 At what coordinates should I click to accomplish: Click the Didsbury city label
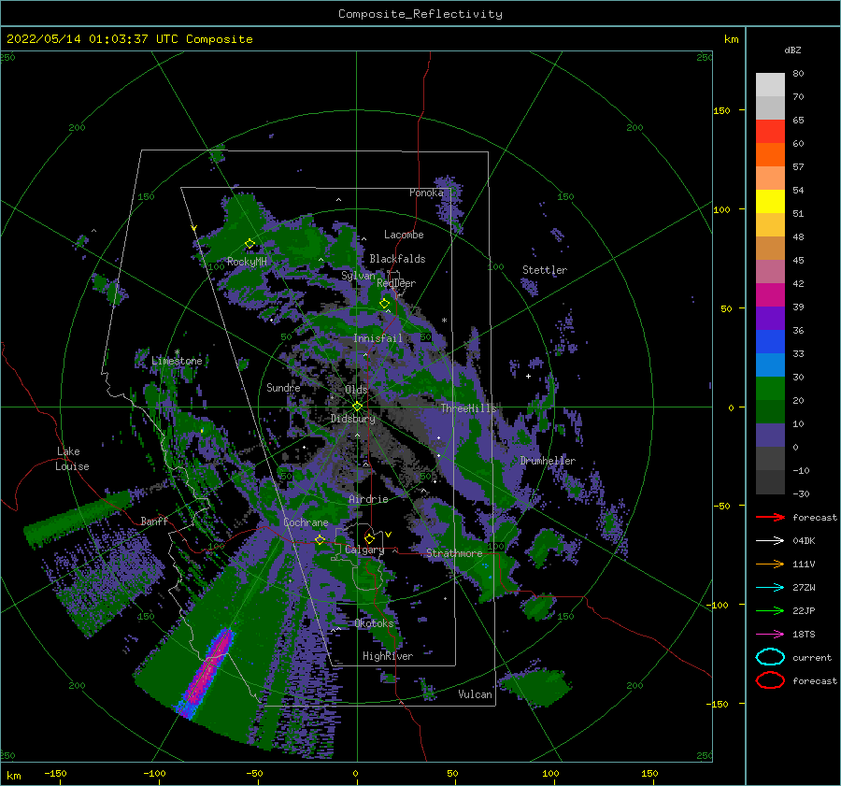point(353,419)
